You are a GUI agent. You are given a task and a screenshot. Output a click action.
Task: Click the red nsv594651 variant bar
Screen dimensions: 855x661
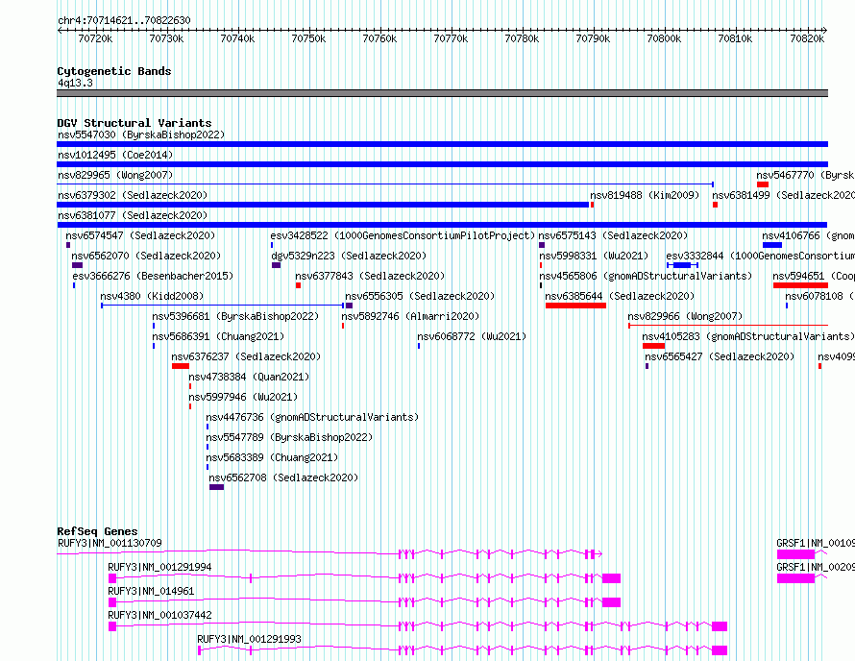point(800,285)
